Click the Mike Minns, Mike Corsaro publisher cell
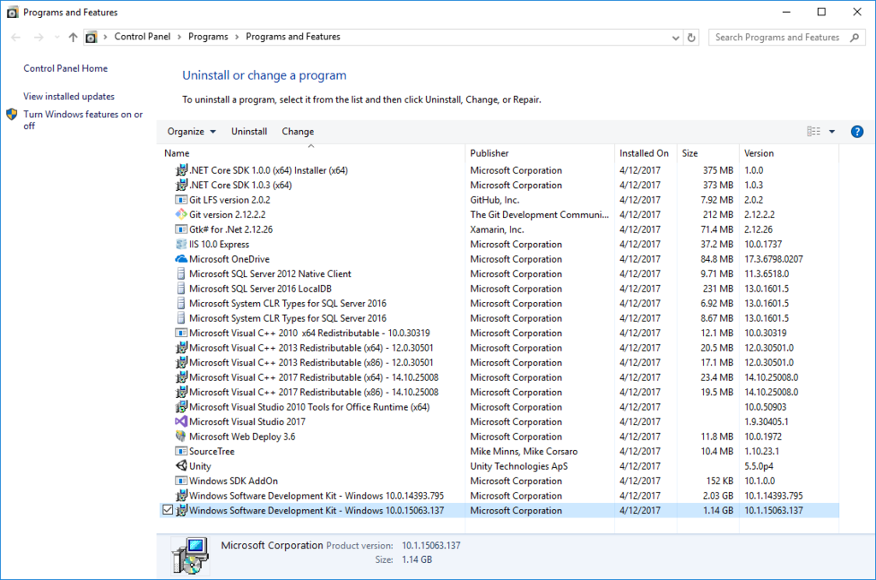876x580 pixels. click(524, 452)
